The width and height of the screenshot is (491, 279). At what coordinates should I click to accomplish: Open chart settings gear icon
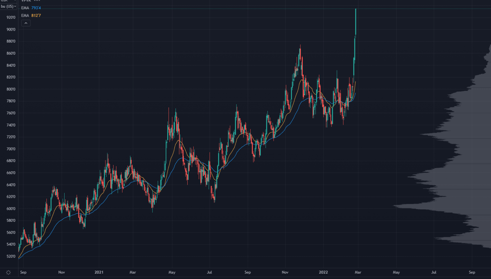tap(9, 273)
